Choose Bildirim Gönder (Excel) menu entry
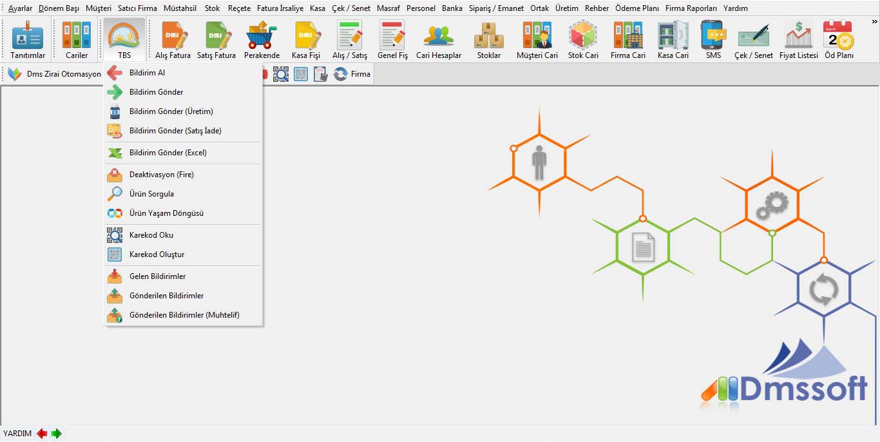The width and height of the screenshot is (880, 442). 167,153
